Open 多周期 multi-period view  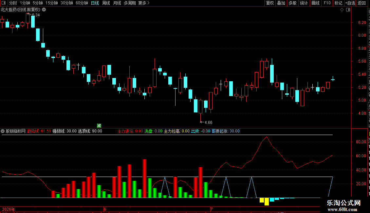[130, 3]
